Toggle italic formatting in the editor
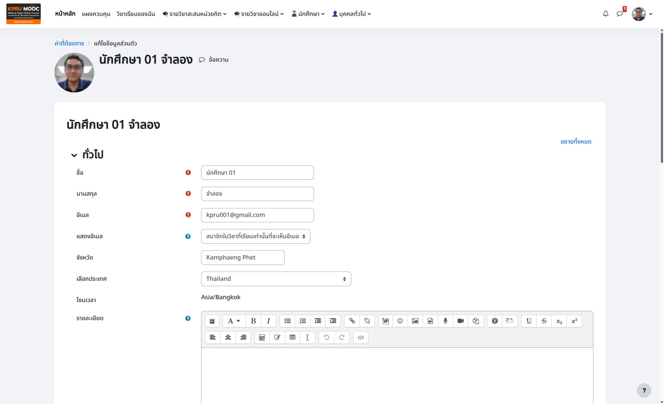Image resolution: width=664 pixels, height=404 pixels. [268, 321]
